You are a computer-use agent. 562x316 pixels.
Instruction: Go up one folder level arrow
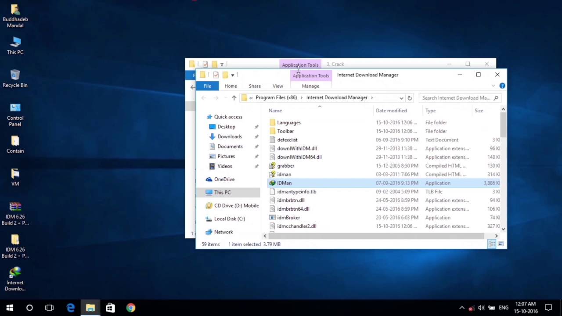pos(234,98)
